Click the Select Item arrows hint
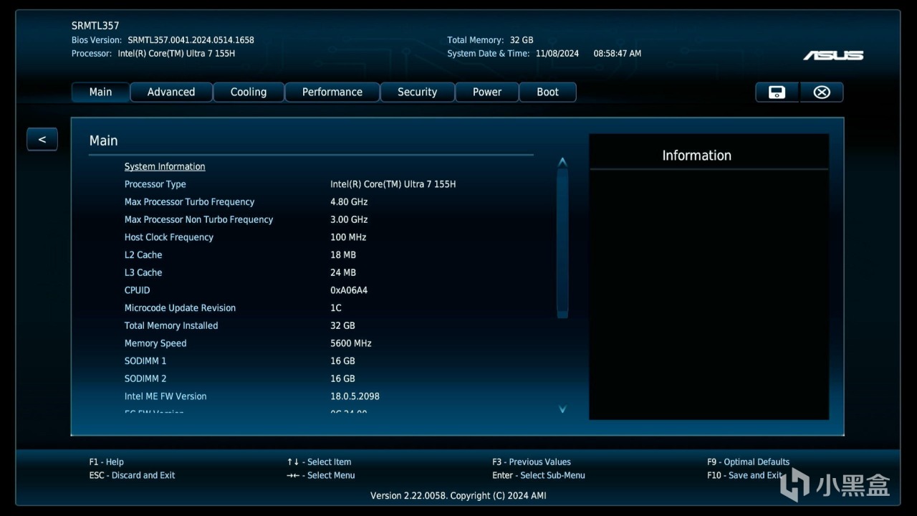 point(319,462)
